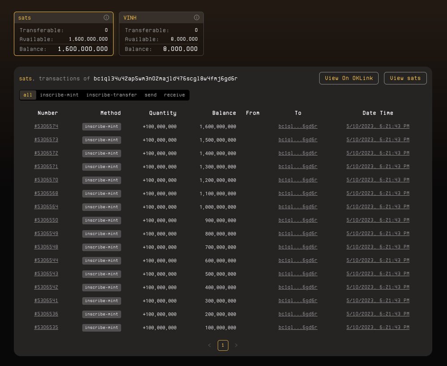This screenshot has height=366, width=447.
Task: Open inscription #5306543
Action: tap(46, 273)
